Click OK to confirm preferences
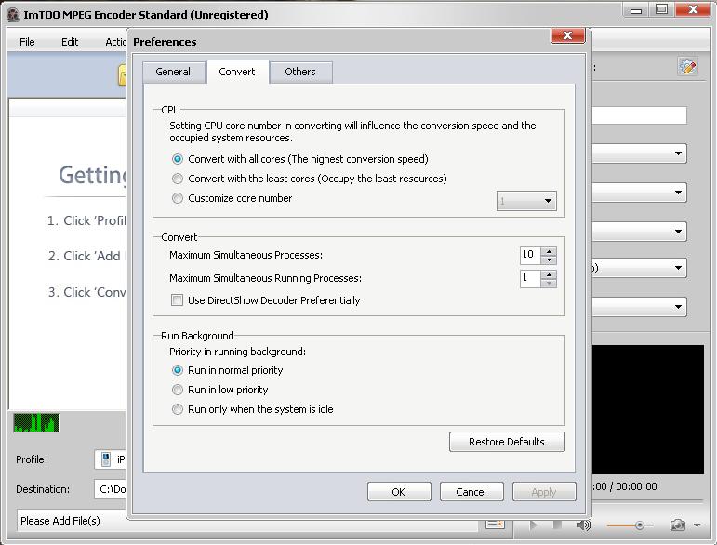This screenshot has height=545, width=717. [399, 492]
